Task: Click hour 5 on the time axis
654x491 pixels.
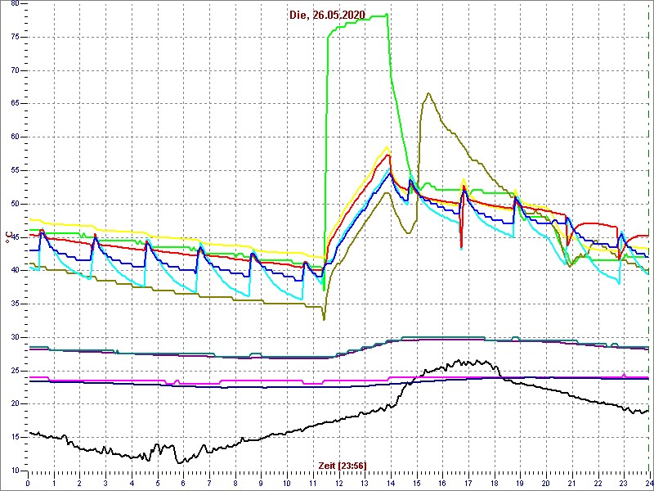Action: [157, 483]
